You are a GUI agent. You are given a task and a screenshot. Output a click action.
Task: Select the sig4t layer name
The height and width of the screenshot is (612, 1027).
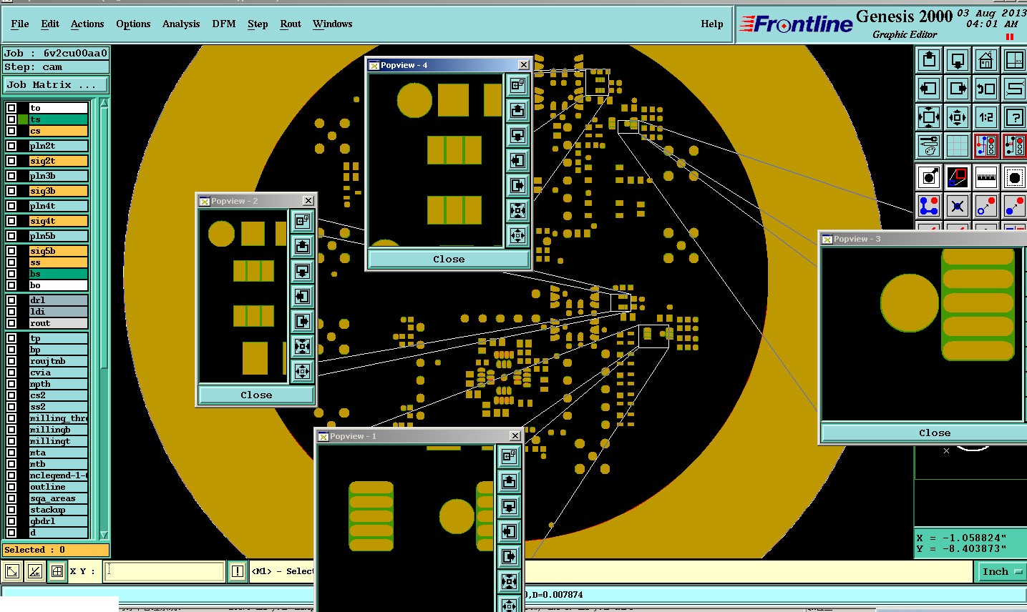[58, 221]
